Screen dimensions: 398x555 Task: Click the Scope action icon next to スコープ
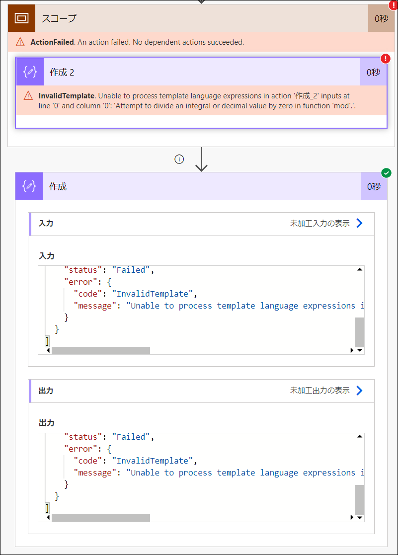click(x=21, y=18)
